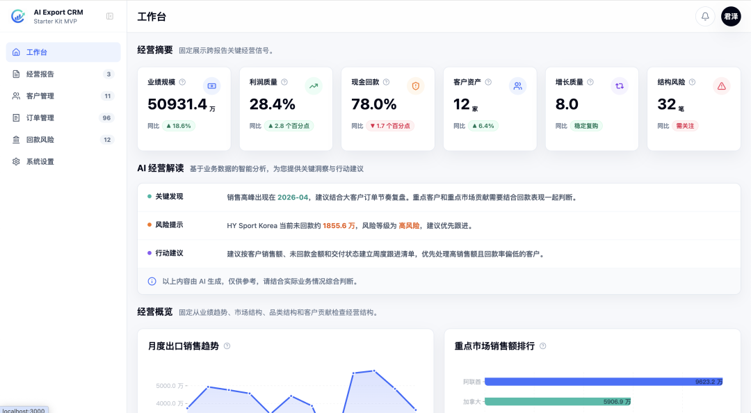Click the users icon on 客户资产 card
This screenshot has width=751, height=413.
(x=517, y=86)
